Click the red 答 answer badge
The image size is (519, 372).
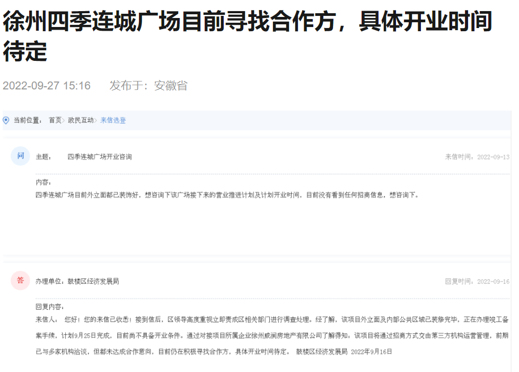(21, 280)
